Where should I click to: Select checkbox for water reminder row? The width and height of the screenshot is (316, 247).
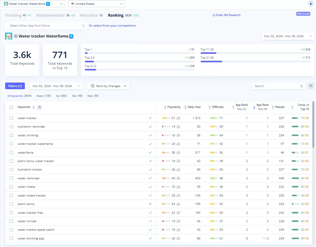pyautogui.click(x=11, y=178)
